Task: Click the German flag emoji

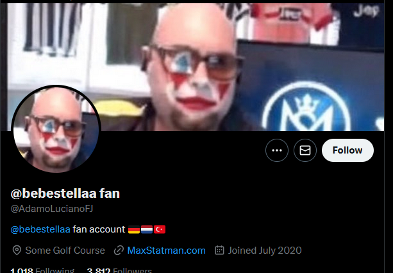Action: coord(134,229)
